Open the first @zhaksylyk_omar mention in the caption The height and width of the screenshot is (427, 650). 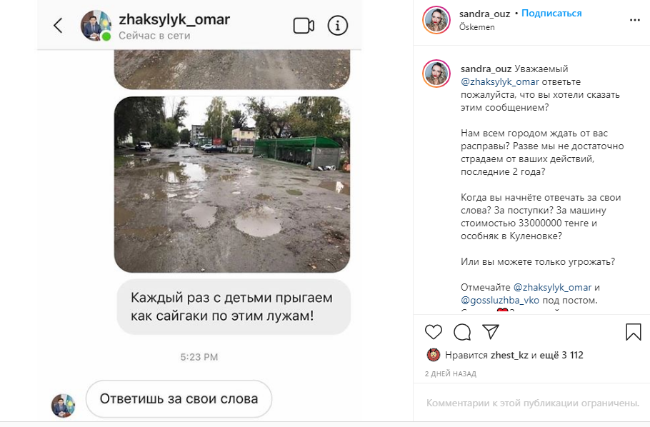click(x=500, y=81)
